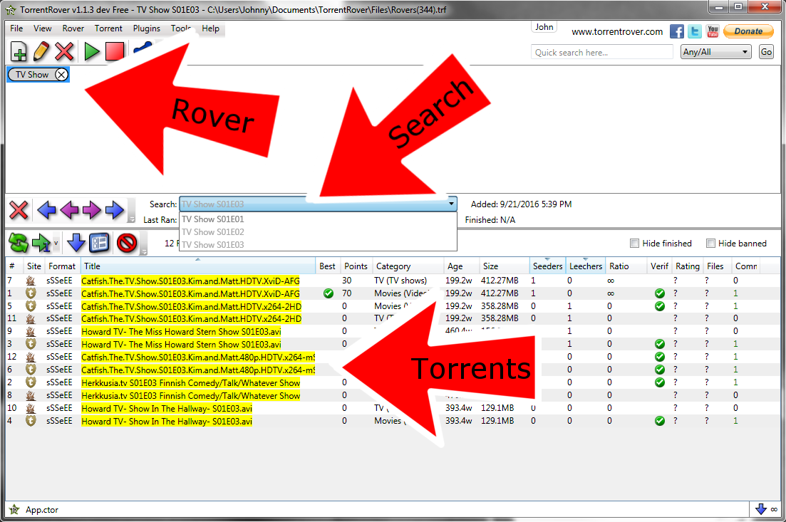Select the Catfish x264-2HD torrent in row 11
The height and width of the screenshot is (522, 786).
(192, 318)
